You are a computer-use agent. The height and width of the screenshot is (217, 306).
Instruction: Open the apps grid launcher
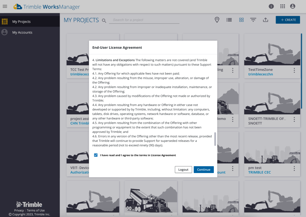283,6
